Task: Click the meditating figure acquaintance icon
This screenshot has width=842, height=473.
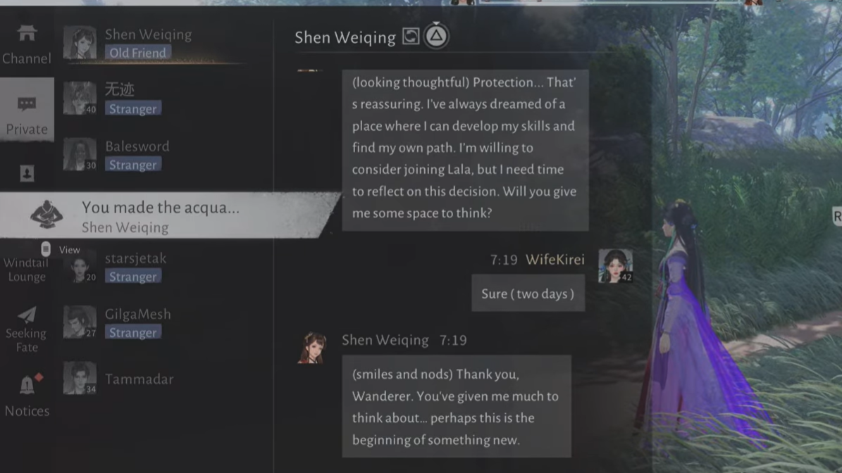Action: point(47,215)
